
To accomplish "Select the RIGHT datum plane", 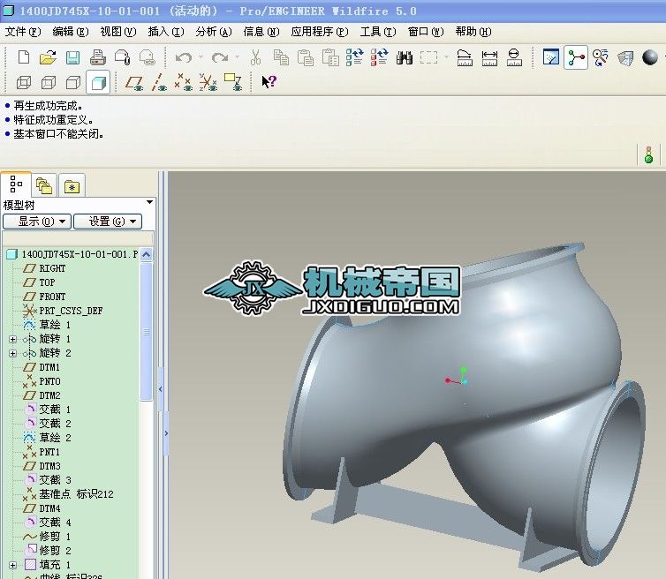I will coord(44,268).
